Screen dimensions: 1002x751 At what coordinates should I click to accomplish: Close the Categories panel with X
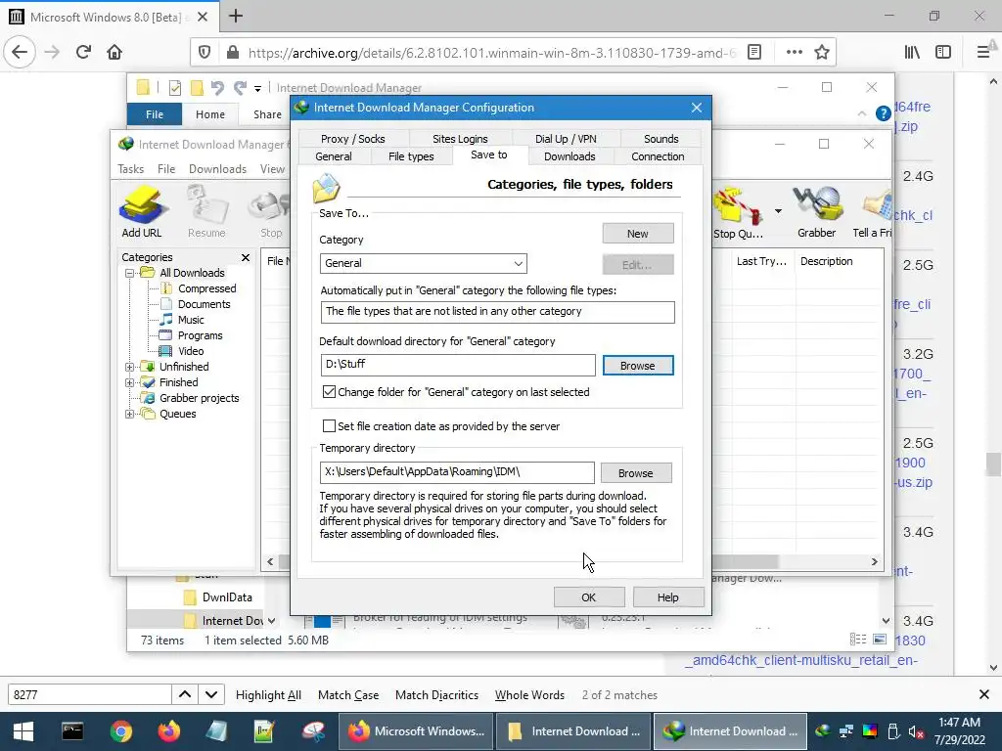tap(246, 257)
